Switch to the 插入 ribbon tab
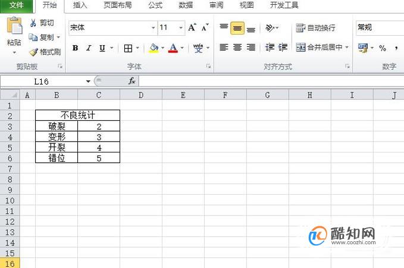 click(x=80, y=5)
